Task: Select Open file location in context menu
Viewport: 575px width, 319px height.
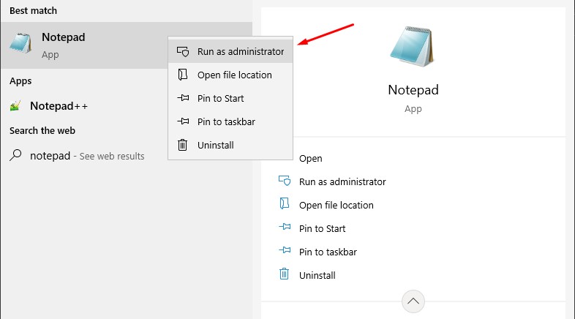Action: [x=230, y=75]
